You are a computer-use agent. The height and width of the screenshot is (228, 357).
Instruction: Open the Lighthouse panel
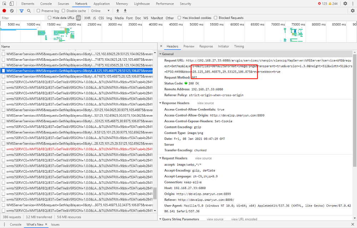coord(142,4)
